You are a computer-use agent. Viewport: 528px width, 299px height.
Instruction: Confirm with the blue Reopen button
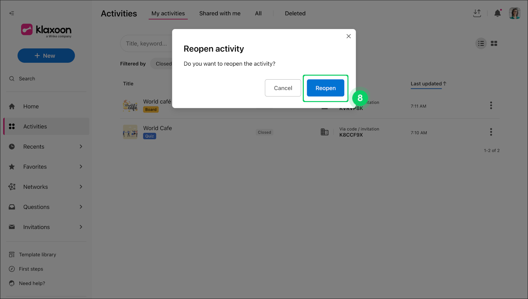click(x=325, y=88)
